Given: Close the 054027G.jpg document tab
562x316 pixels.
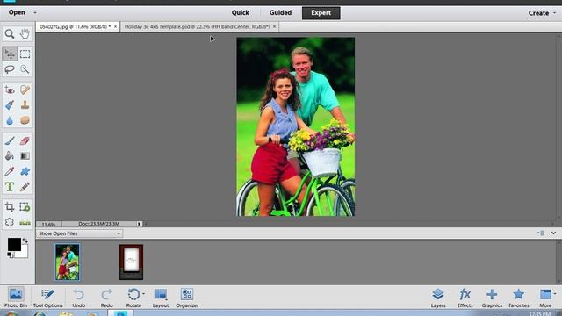Looking at the screenshot, I should [115, 27].
